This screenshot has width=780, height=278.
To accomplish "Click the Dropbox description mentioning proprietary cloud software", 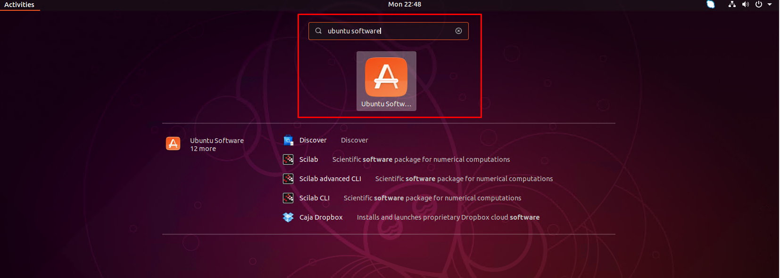I will (448, 217).
